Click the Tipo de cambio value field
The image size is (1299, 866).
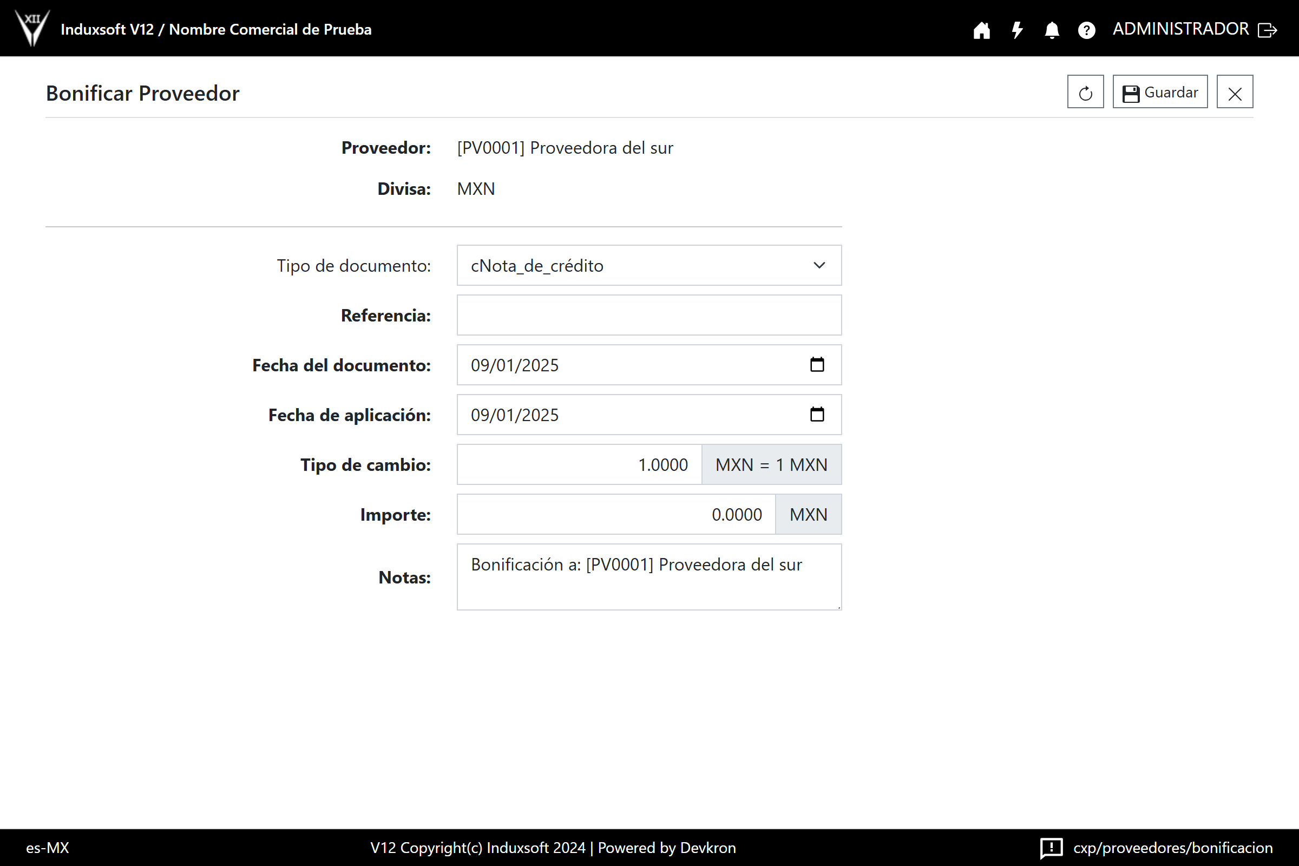[x=579, y=464]
